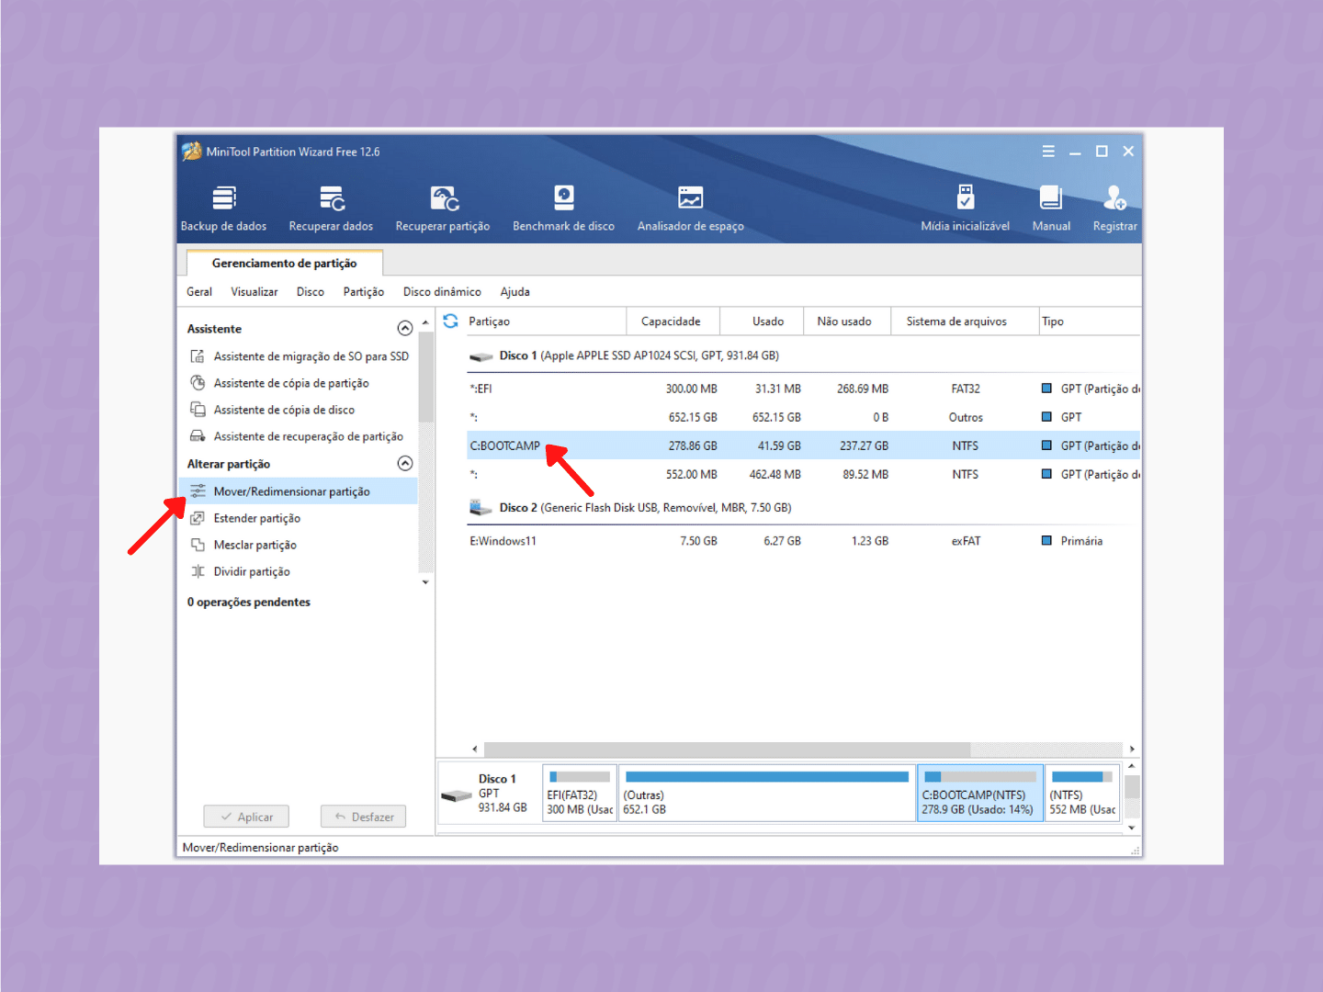1323x992 pixels.
Task: Open Assistente de cópia de disco
Action: pyautogui.click(x=273, y=410)
